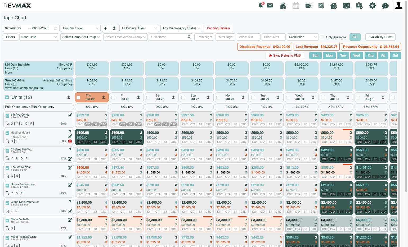408x247 pixels.
Task: Open the Custom Order dropdown
Action: (x=81, y=28)
